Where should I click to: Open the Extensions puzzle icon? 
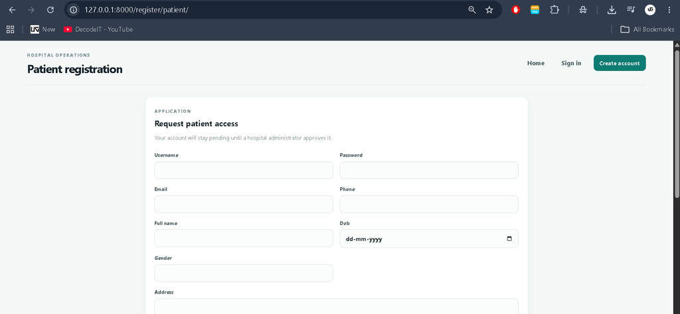point(554,9)
